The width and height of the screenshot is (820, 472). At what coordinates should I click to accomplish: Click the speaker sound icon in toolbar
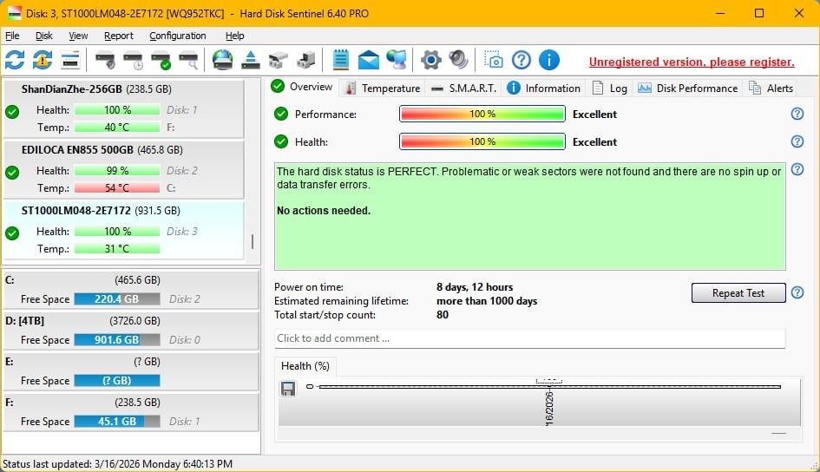click(459, 60)
